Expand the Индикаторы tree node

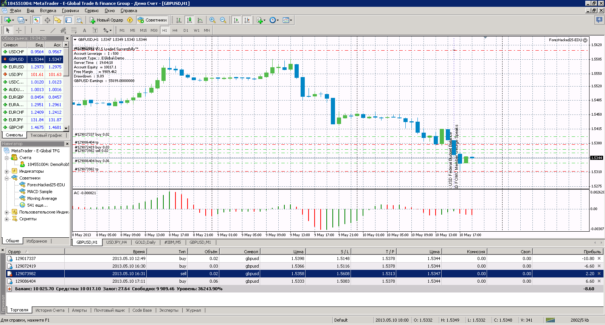pos(6,172)
